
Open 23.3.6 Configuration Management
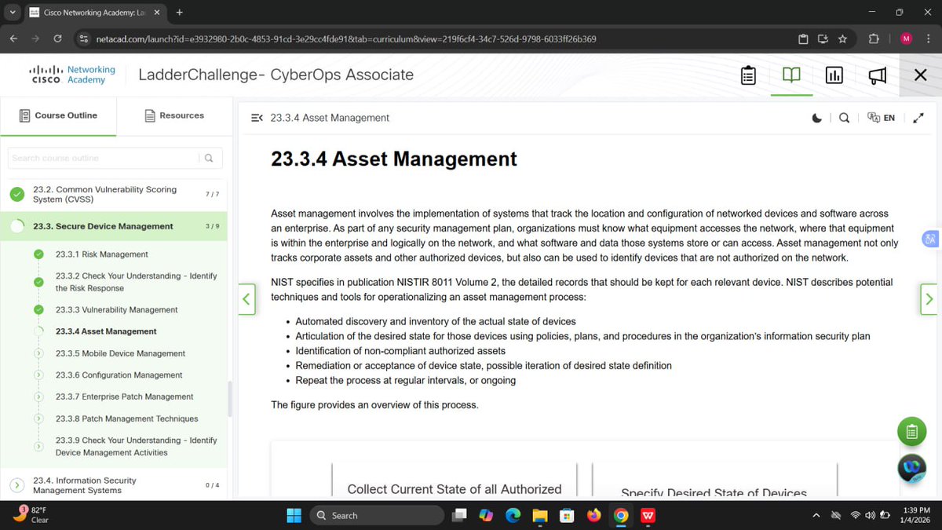pos(119,375)
